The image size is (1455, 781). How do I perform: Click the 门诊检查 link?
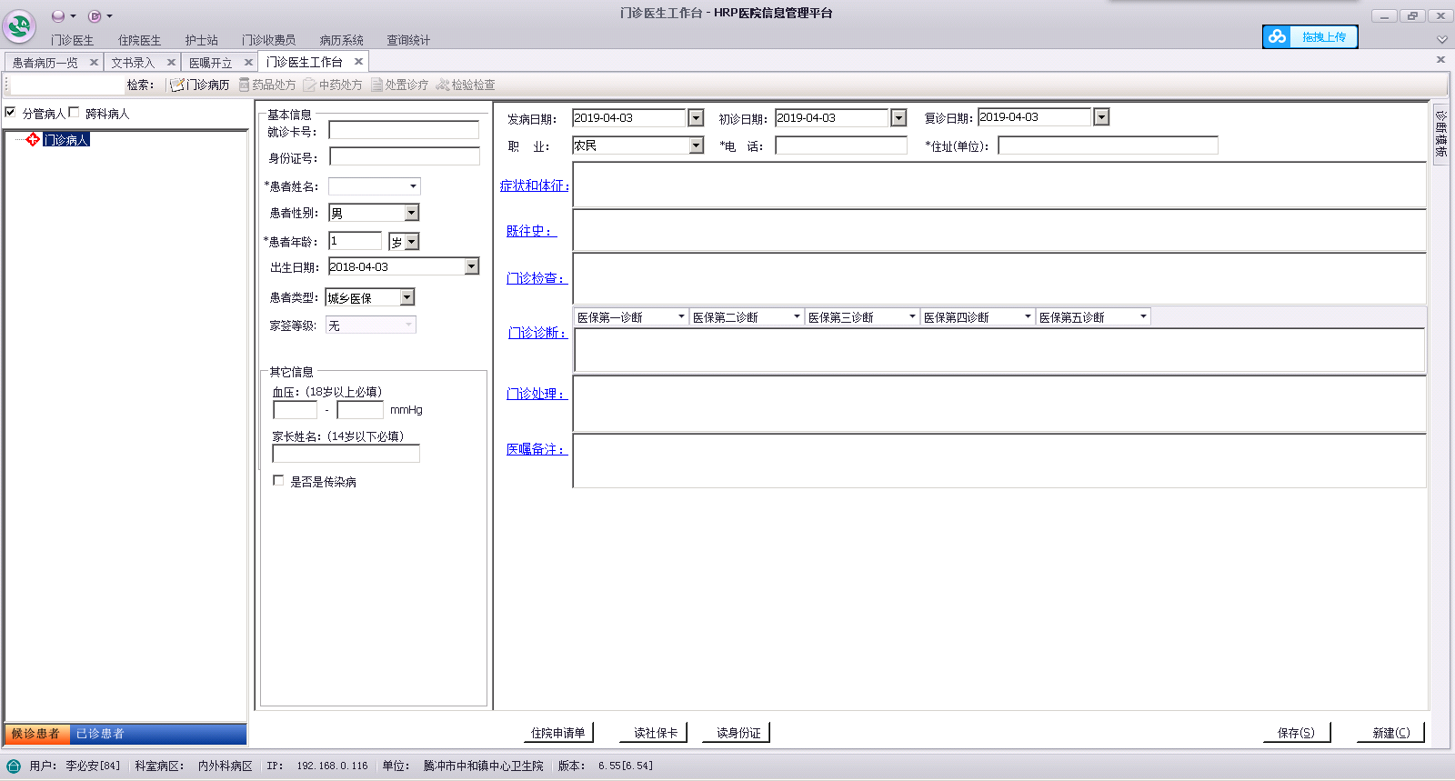click(x=537, y=278)
